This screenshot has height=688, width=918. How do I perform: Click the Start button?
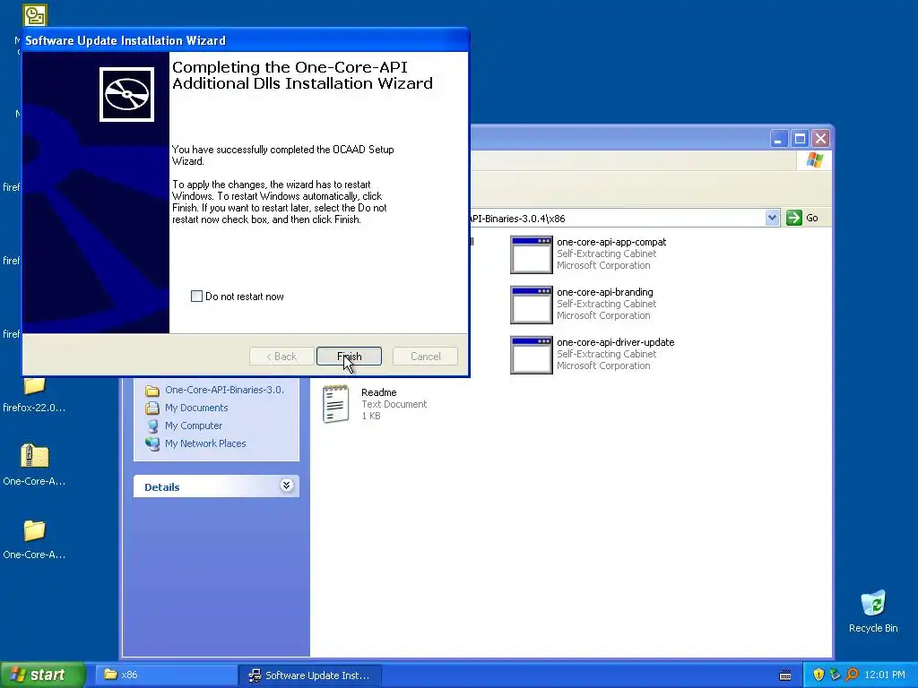click(43, 675)
